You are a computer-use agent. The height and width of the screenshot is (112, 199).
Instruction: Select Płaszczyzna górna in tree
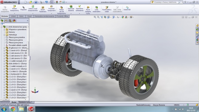click(16, 40)
